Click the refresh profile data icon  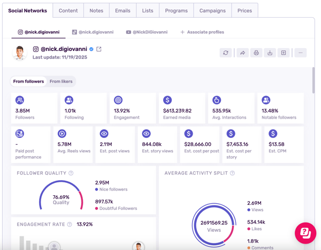226,53
